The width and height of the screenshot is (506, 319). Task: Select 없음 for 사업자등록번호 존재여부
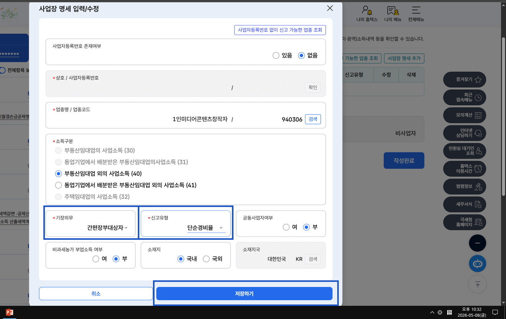[301, 55]
